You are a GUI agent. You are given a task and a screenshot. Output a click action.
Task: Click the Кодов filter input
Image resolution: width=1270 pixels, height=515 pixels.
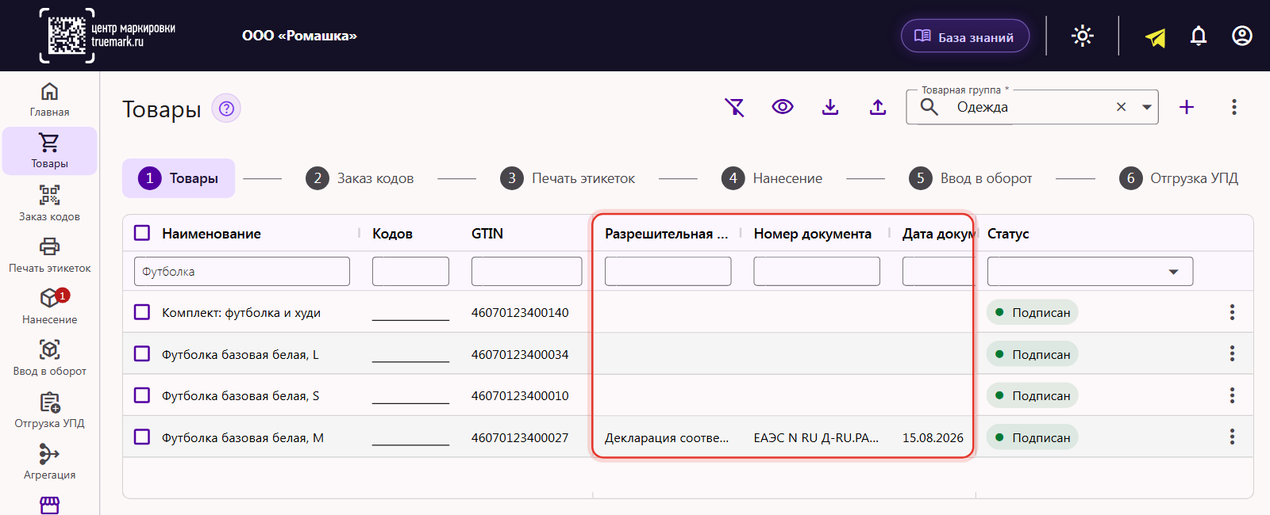point(410,271)
